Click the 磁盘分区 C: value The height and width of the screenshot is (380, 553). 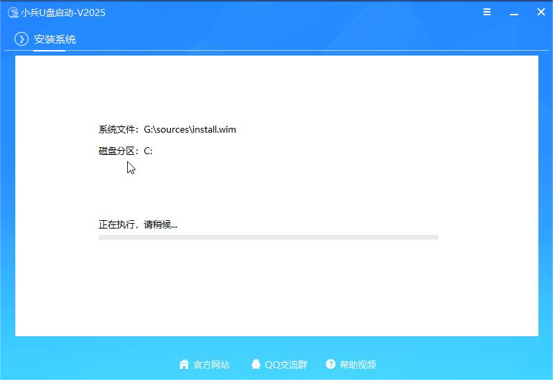click(x=148, y=151)
